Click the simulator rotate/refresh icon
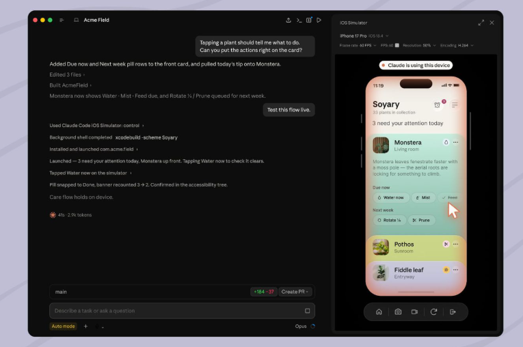523x347 pixels. [433, 311]
